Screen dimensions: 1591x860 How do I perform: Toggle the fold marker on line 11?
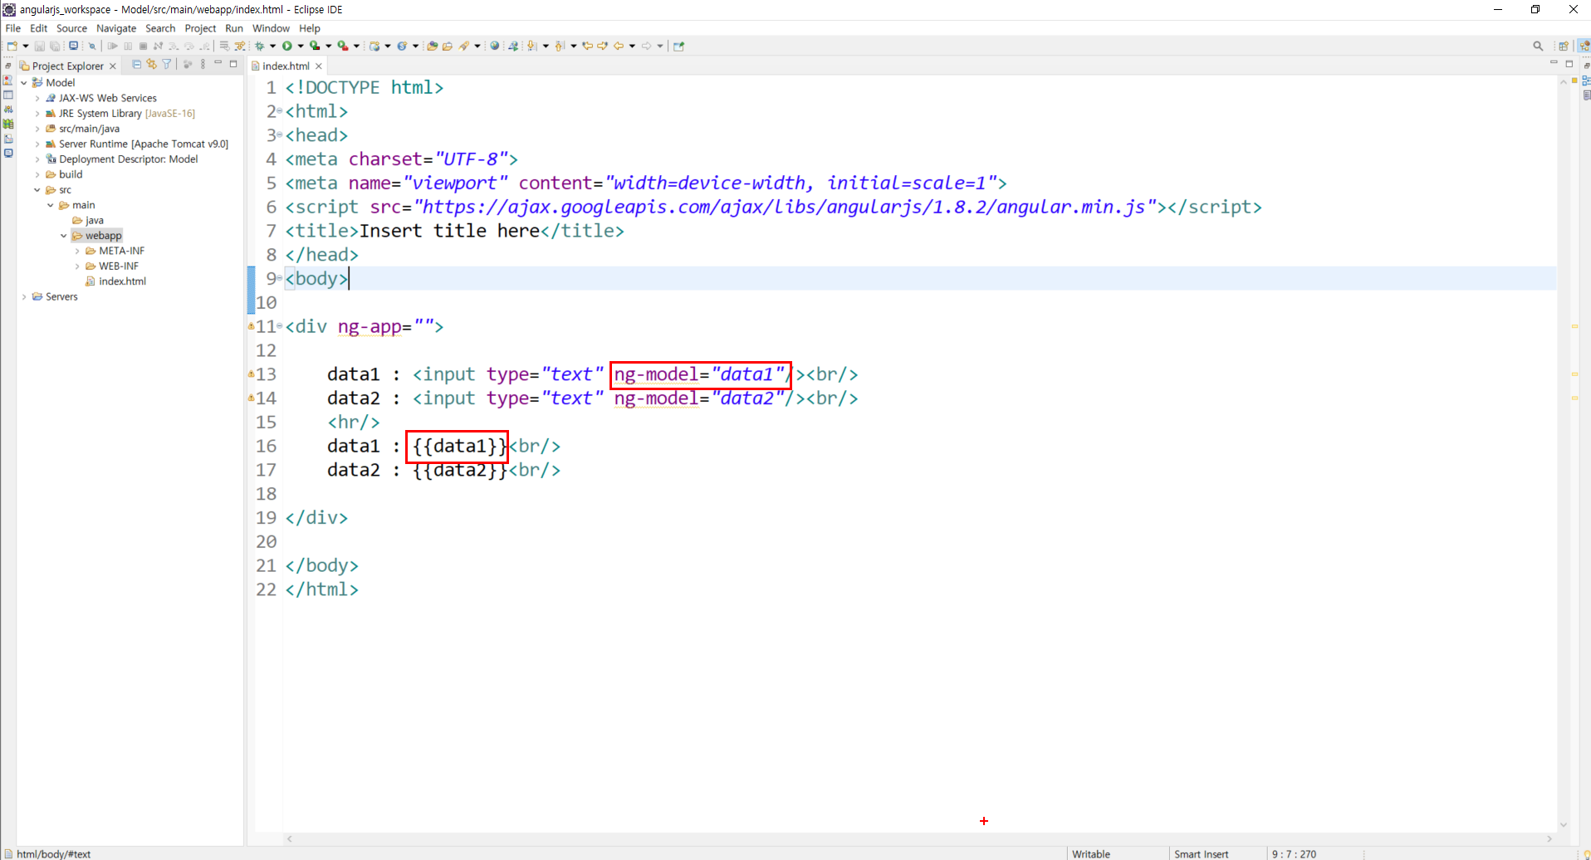tap(280, 326)
